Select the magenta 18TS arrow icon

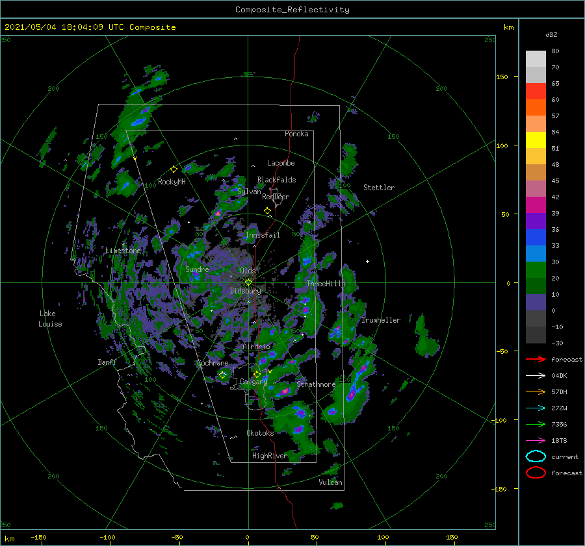[x=536, y=441]
